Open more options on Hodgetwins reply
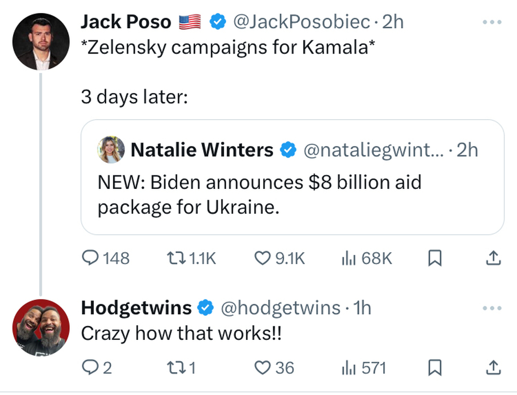The height and width of the screenshot is (395, 517). 492,308
